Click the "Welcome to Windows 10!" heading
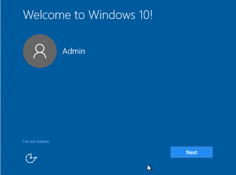This screenshot has width=236, height=175. pyautogui.click(x=88, y=15)
